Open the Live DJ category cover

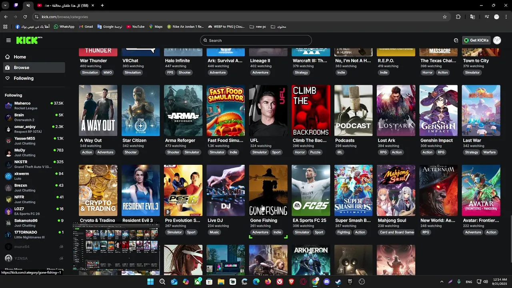point(226,190)
